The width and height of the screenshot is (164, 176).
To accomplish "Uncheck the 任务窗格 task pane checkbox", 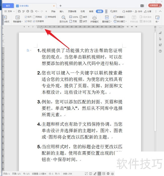I will (34, 21).
